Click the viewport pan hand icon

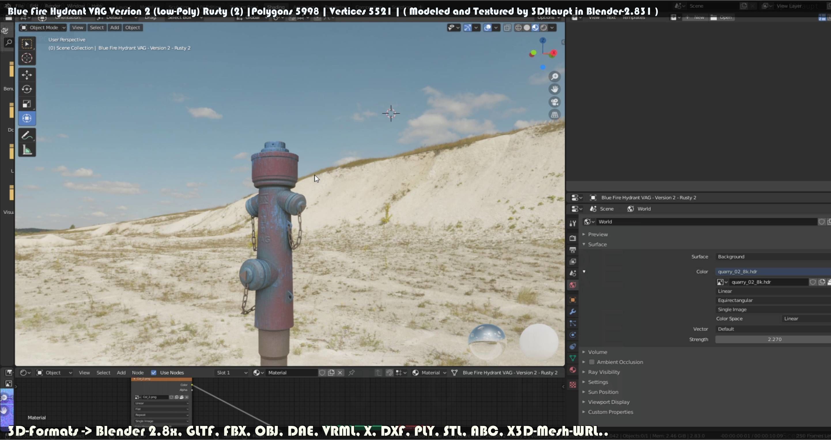click(x=555, y=89)
